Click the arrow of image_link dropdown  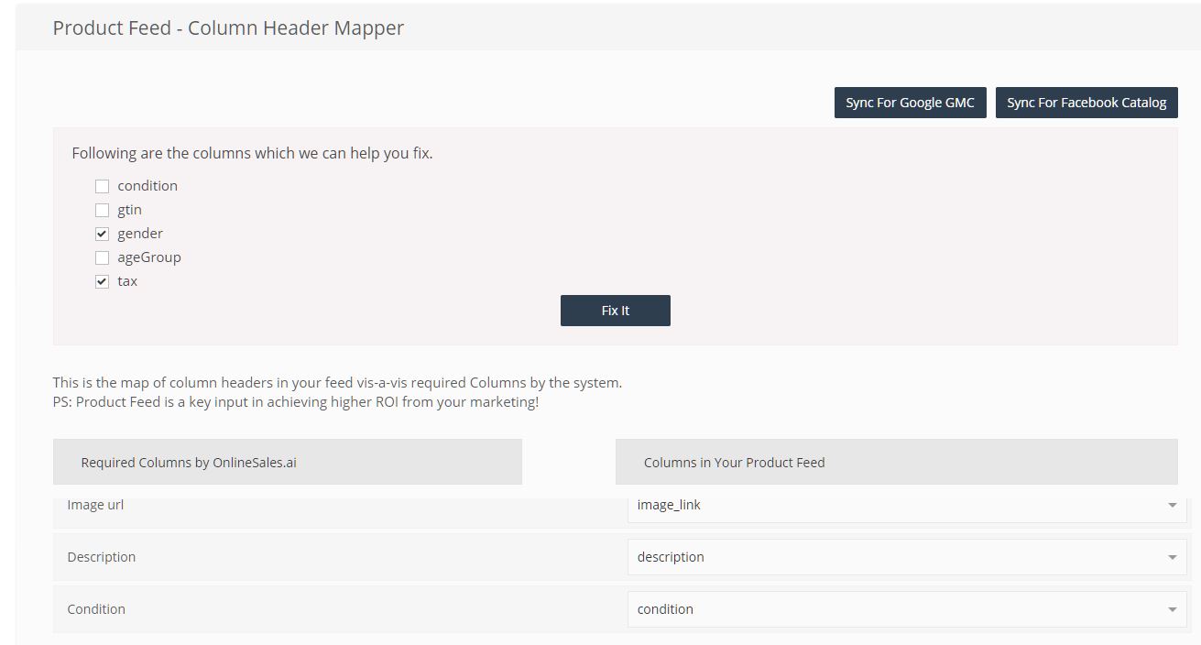(x=1172, y=506)
